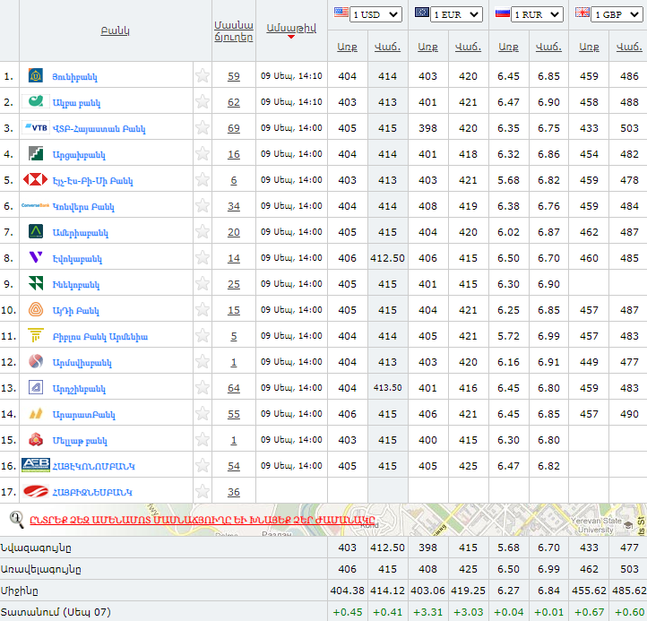This screenshot has height=621, width=647.
Task: Sort by the Բանկ column header
Action: tap(115, 30)
